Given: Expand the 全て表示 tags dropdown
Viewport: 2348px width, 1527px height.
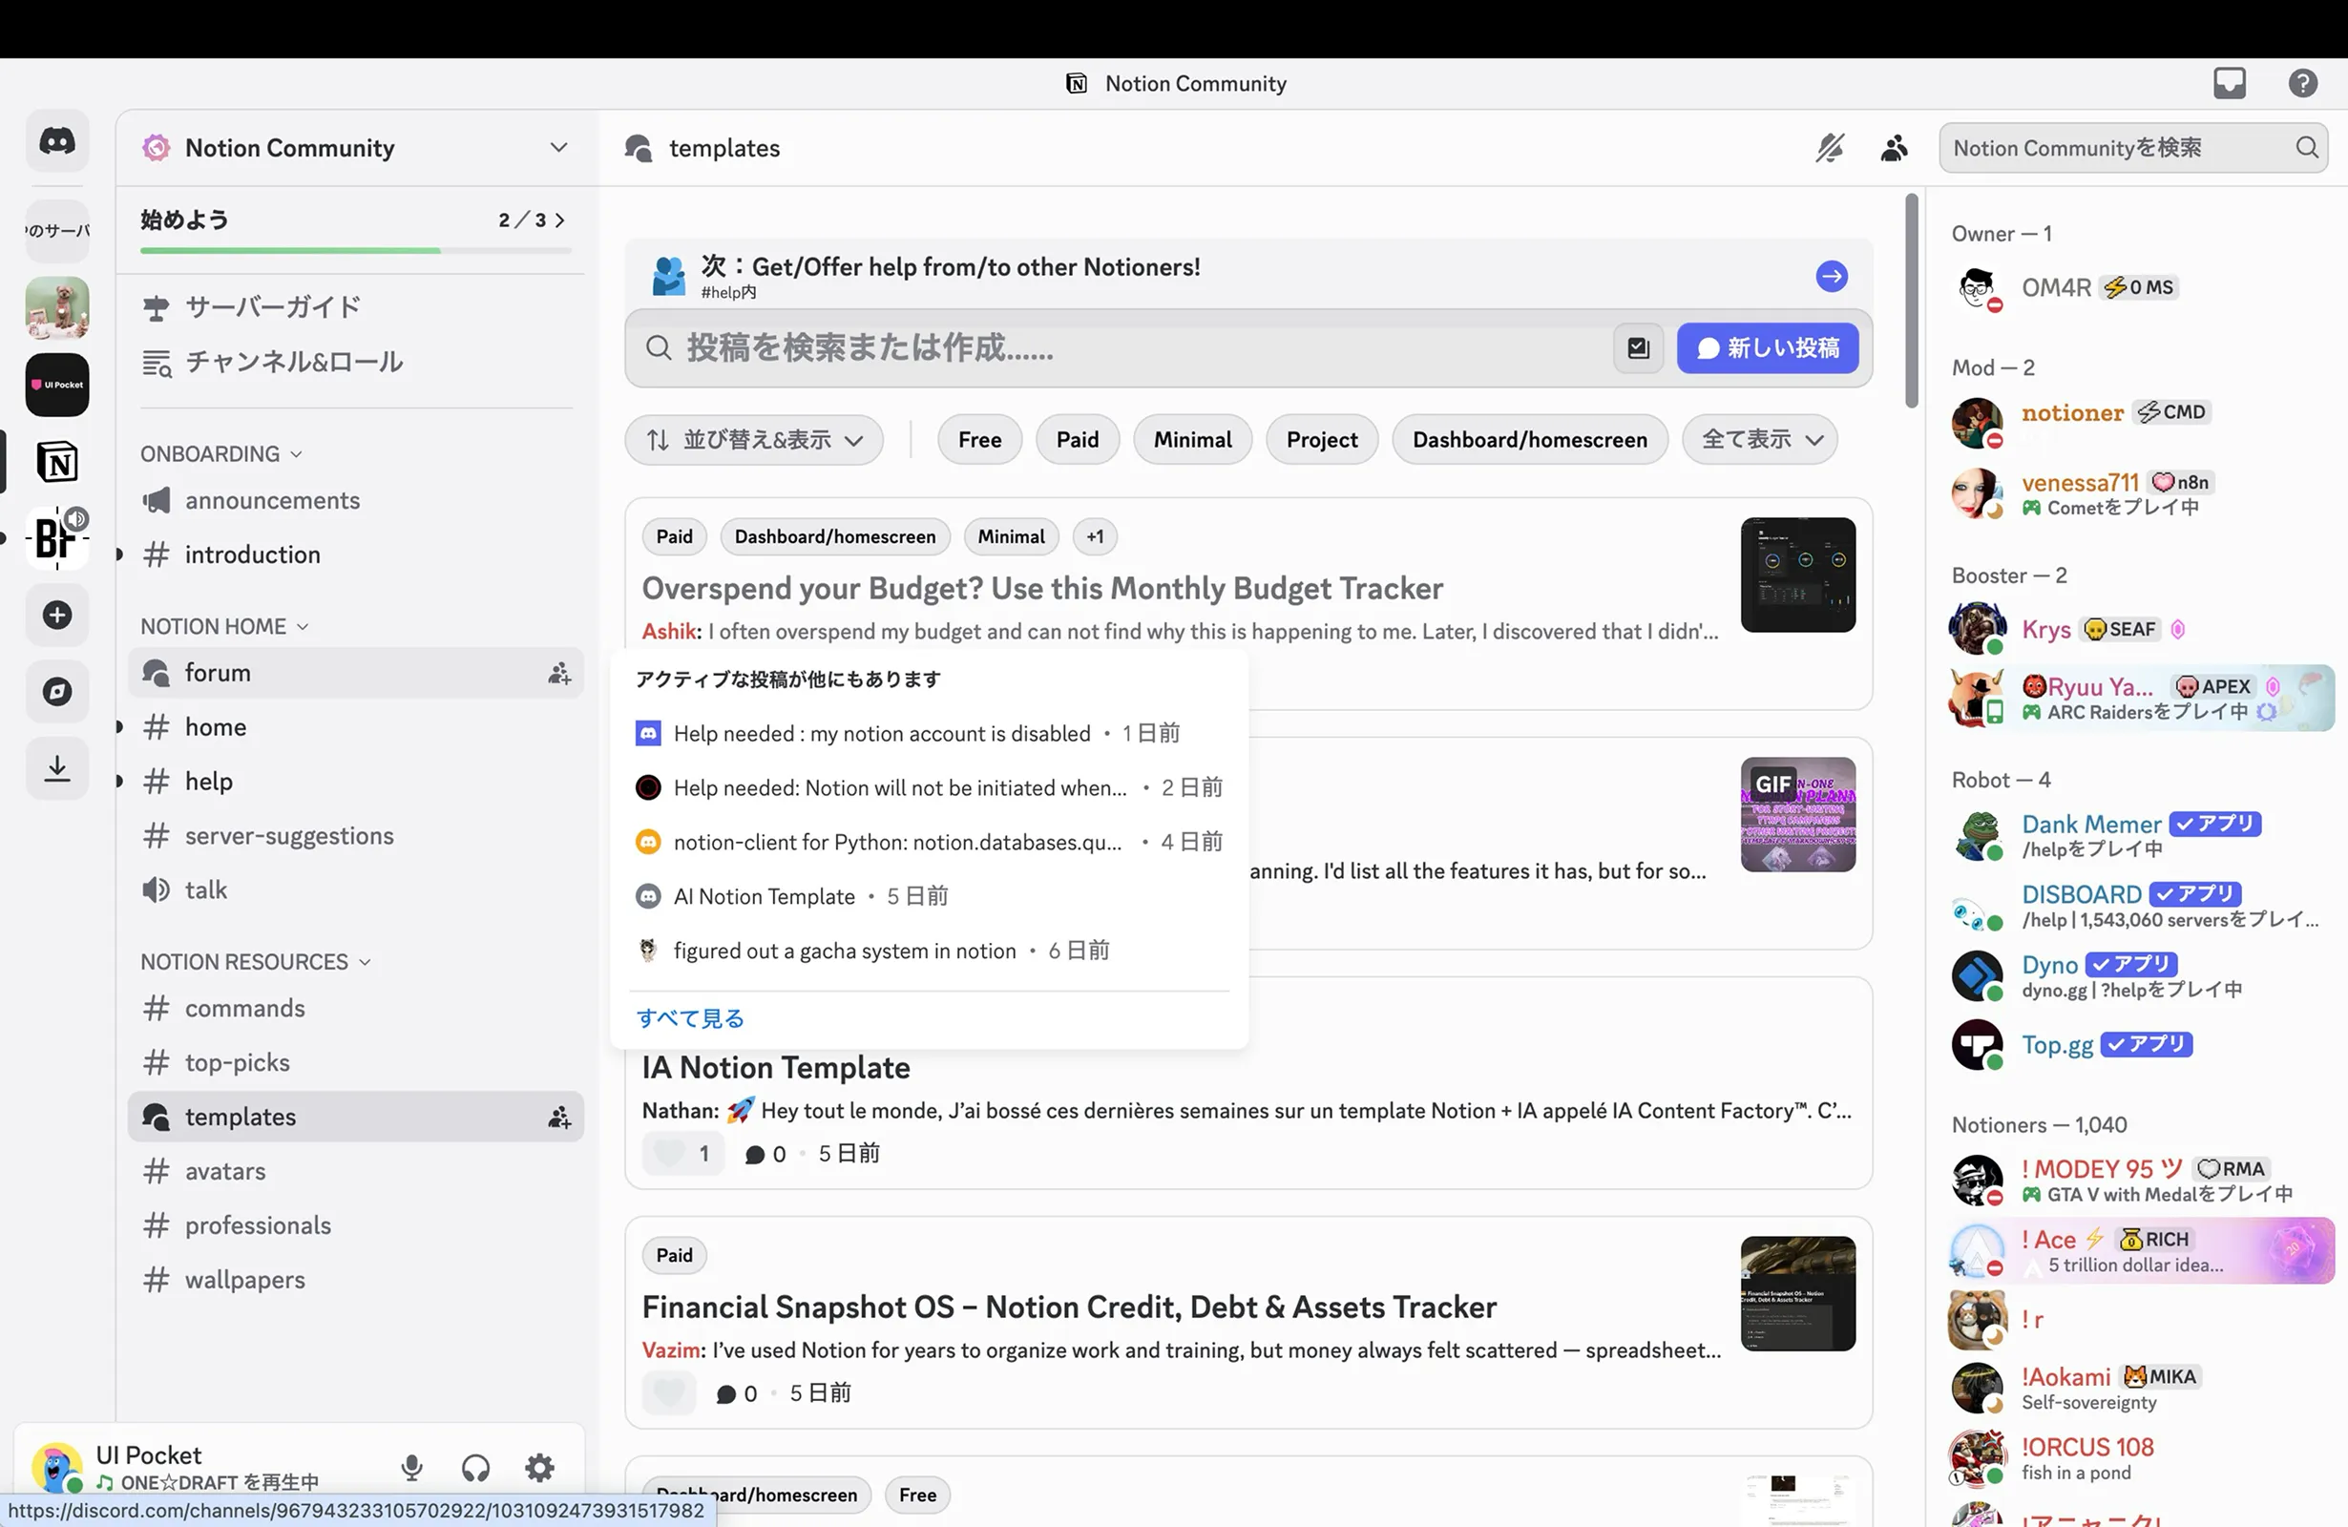Looking at the screenshot, I should tap(1760, 440).
